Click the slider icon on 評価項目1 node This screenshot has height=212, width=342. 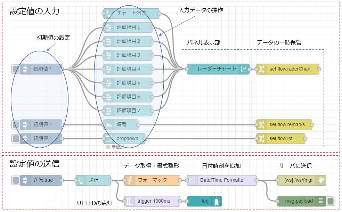(x=109, y=27)
